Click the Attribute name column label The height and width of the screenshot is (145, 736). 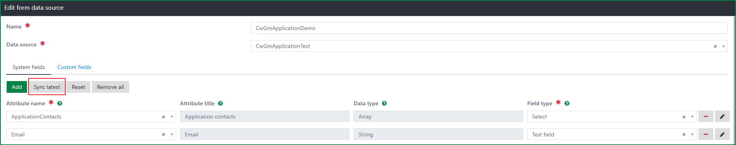26,103
